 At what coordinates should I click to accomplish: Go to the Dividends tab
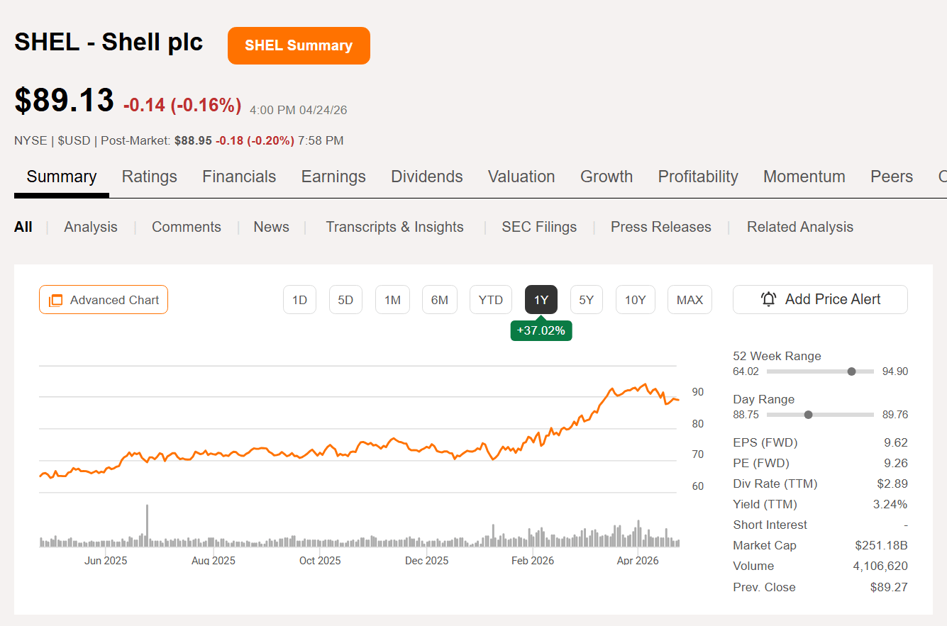point(426,177)
